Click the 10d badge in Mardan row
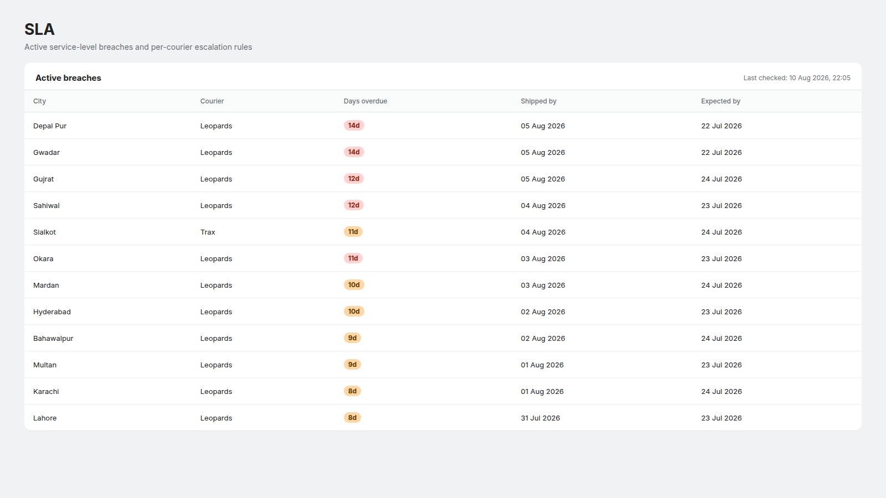 coord(354,285)
